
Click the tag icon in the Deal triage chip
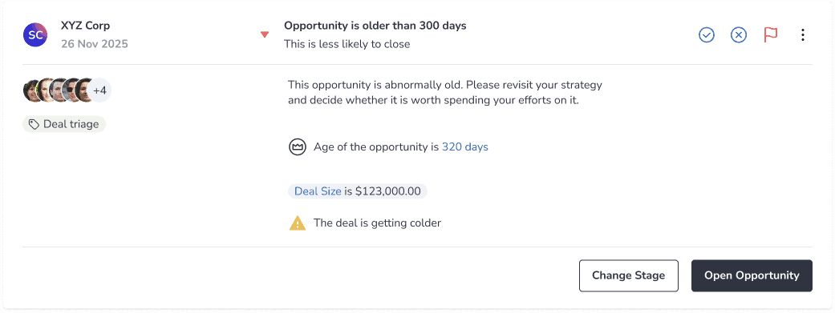[x=34, y=124]
